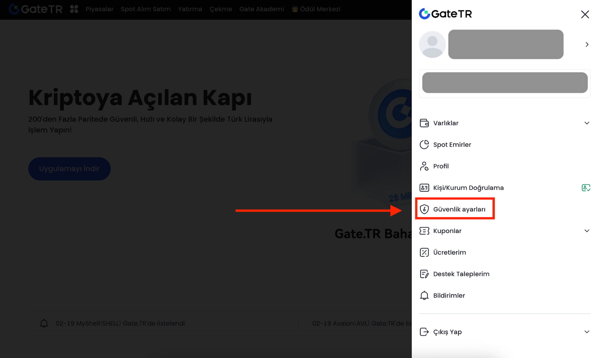Viewport: 595px width, 358px height.
Task: Open account details arrow beside avatar
Action: point(587,44)
